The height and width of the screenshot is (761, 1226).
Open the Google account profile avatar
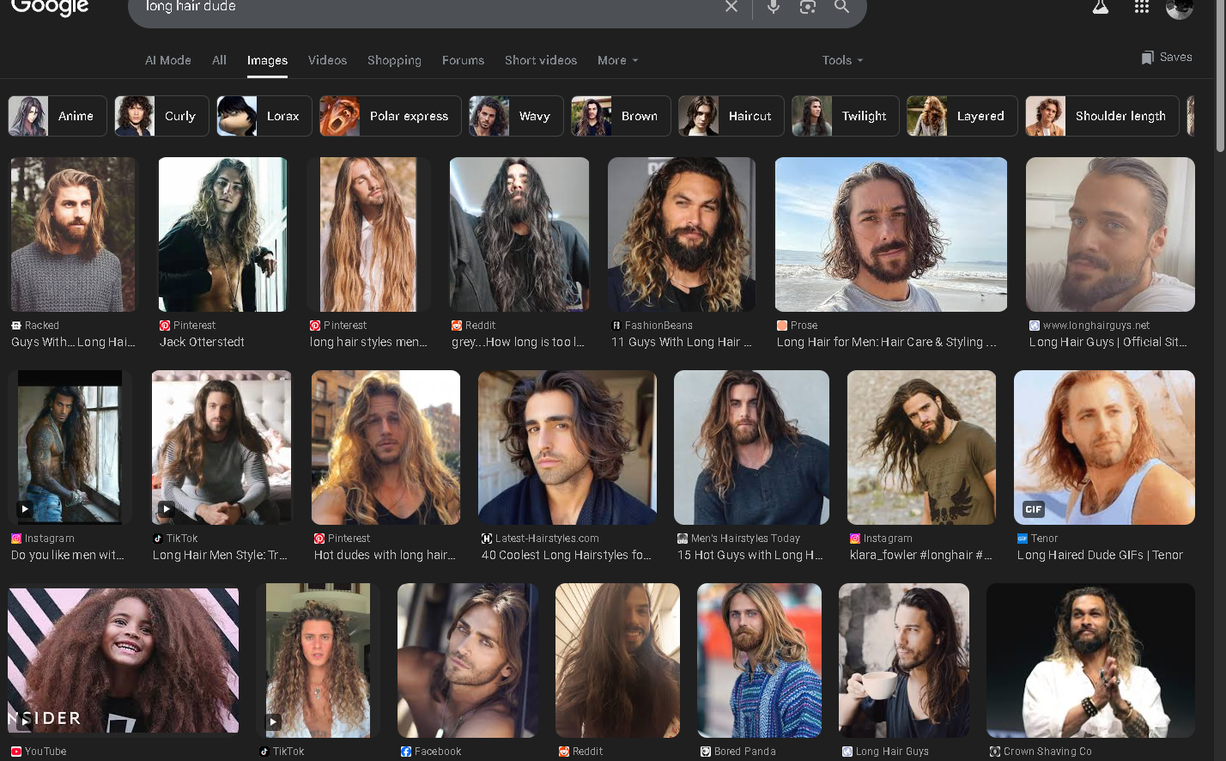click(1180, 9)
